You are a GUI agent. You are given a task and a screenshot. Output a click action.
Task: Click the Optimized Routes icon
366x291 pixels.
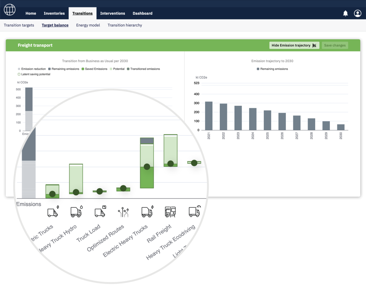[123, 212]
